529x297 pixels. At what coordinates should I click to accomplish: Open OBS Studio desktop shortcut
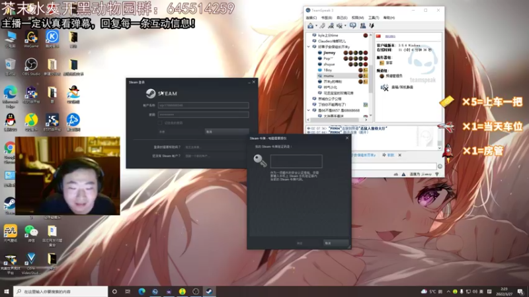[31, 67]
